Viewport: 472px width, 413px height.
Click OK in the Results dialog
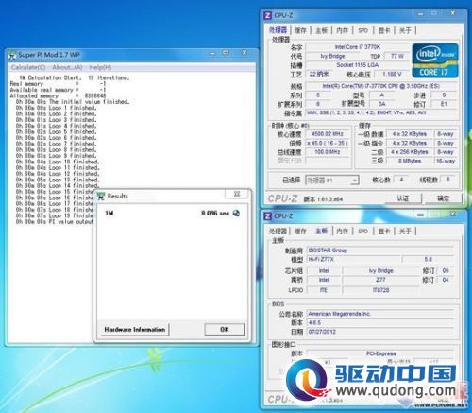coord(225,330)
